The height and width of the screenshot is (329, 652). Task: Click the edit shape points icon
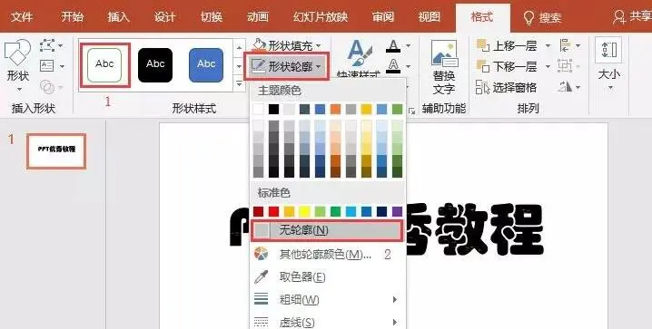[x=47, y=45]
